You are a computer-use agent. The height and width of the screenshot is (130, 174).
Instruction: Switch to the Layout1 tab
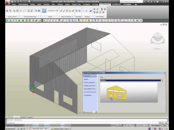click(23, 117)
